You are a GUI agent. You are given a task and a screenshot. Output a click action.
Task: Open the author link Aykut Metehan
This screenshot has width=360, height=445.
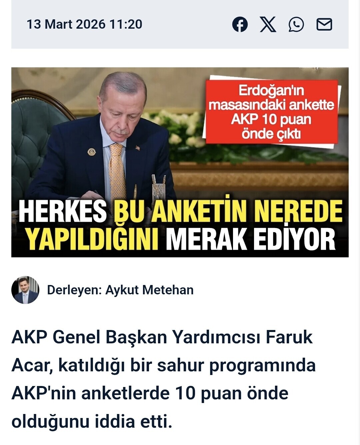coord(149,290)
